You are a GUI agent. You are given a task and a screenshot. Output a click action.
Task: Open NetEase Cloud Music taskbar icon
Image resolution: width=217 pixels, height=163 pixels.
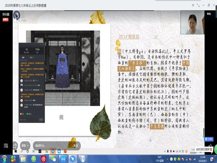43,159
